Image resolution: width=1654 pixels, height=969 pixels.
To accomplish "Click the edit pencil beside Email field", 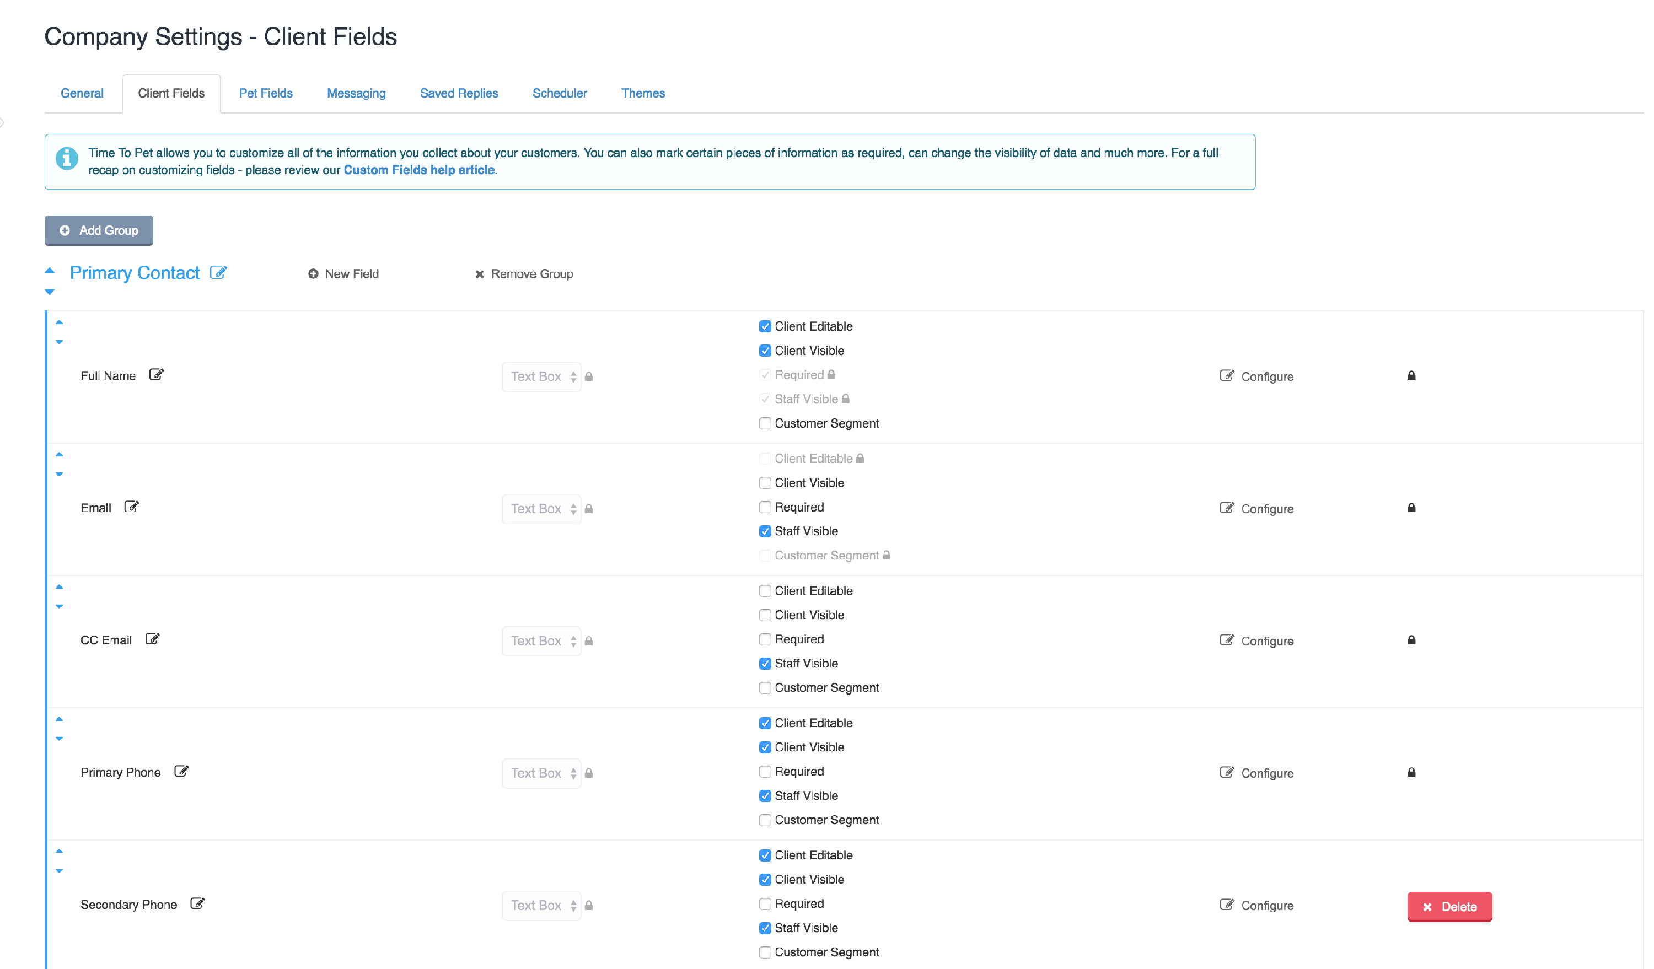I will [x=132, y=508].
